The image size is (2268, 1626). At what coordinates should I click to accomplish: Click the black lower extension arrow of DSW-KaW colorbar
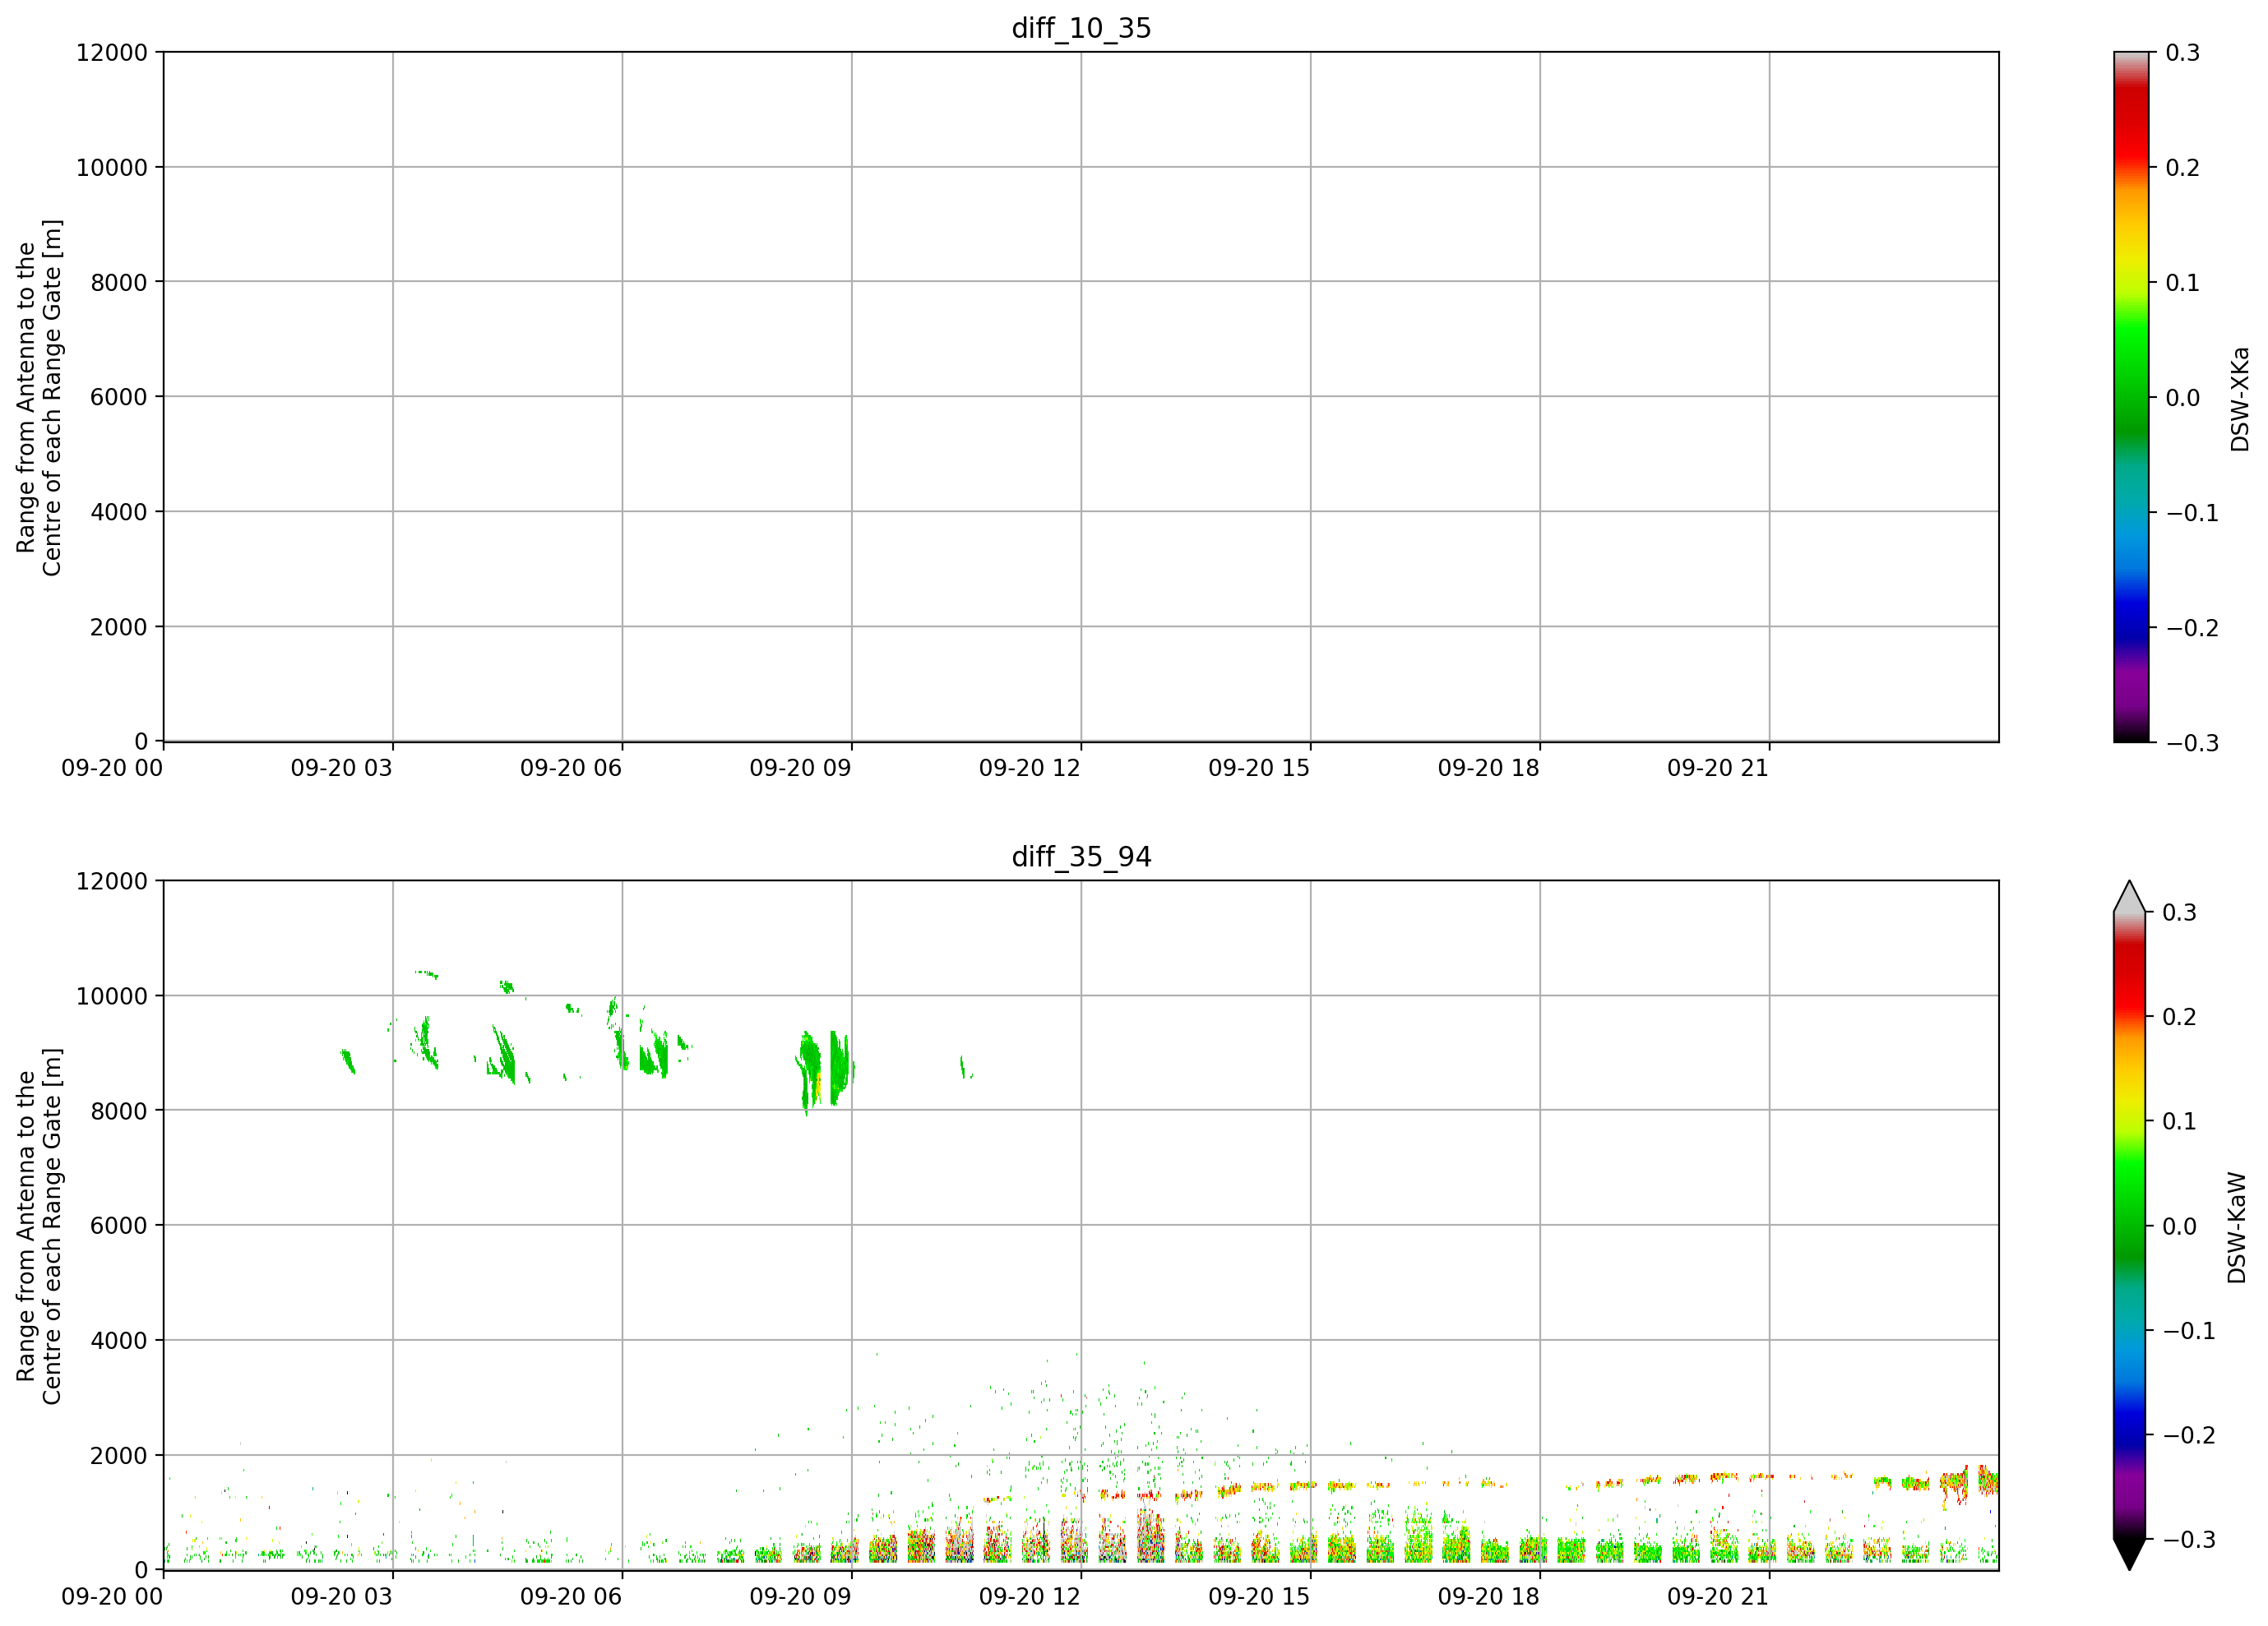click(x=2129, y=1554)
